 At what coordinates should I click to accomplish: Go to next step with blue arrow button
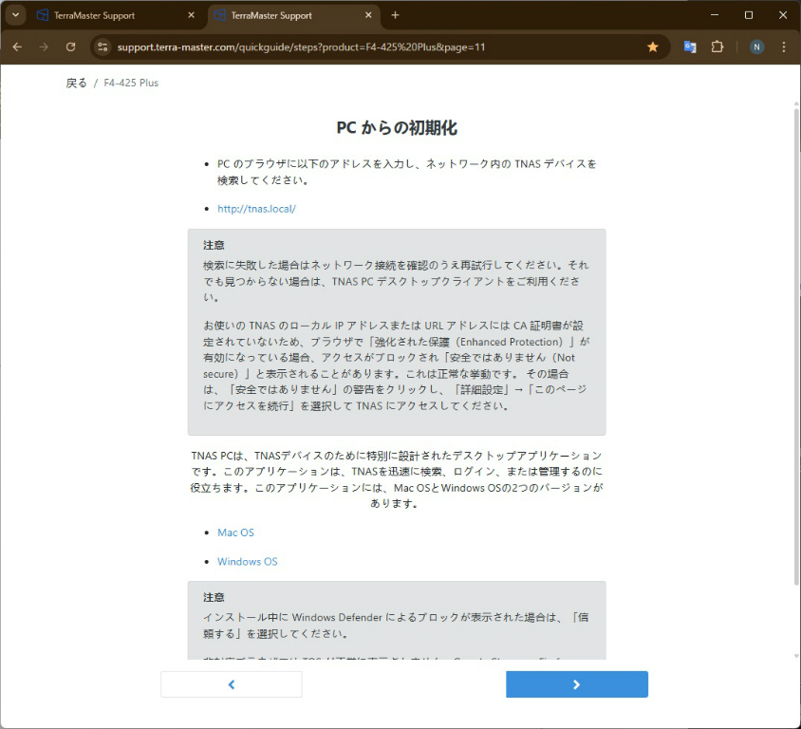[576, 684]
